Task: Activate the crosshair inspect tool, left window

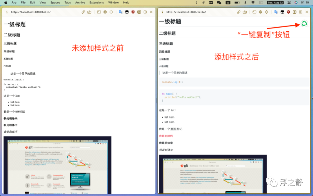Action: pos(111,12)
